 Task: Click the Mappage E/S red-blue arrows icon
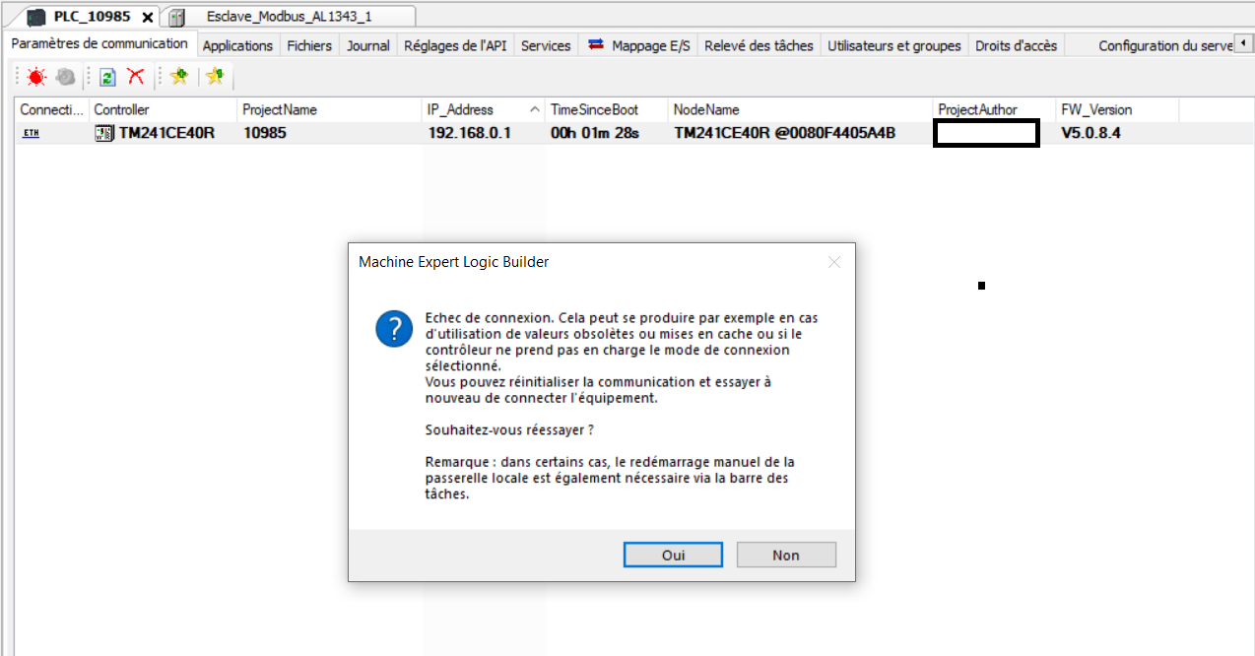click(596, 45)
